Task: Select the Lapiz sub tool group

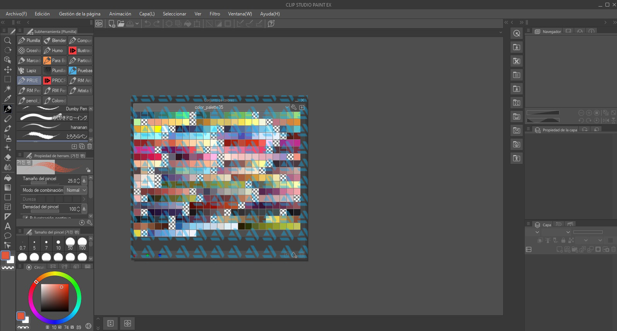Action: (x=29, y=71)
